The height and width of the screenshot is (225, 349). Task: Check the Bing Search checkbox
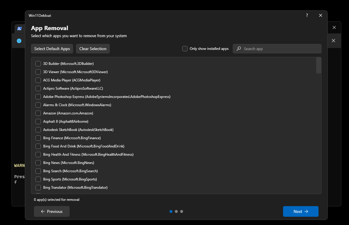pyautogui.click(x=38, y=171)
